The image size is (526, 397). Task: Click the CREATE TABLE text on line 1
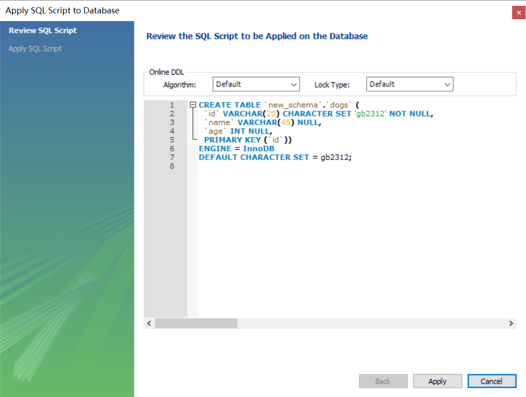click(230, 105)
